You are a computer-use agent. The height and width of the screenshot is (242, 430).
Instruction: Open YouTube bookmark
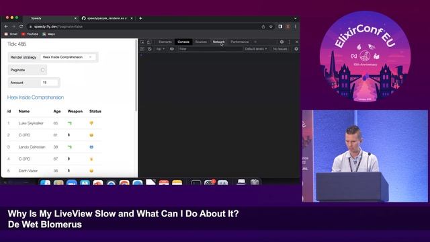(x=30, y=34)
